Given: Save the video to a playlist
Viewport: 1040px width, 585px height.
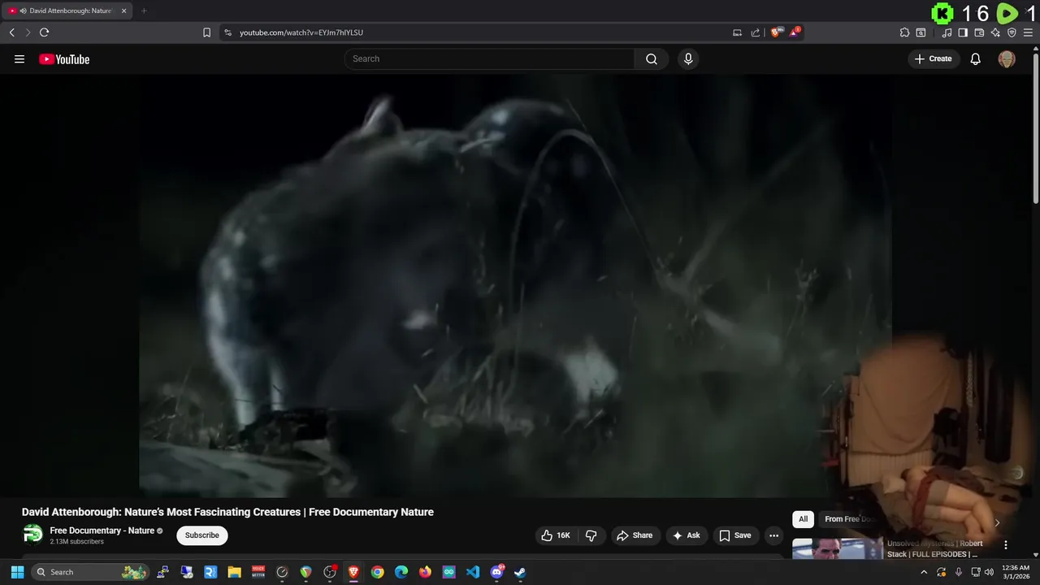Looking at the screenshot, I should coord(734,535).
